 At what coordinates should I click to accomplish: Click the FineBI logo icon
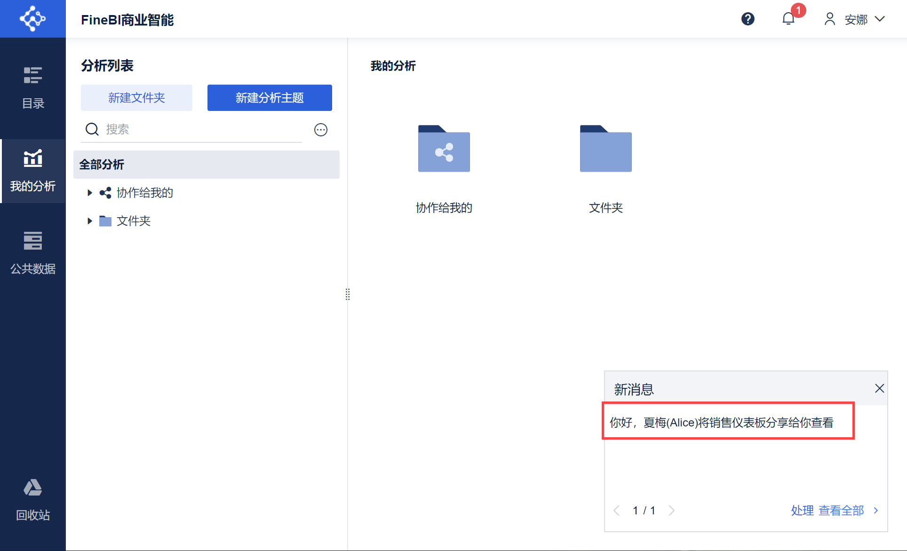pos(32,19)
